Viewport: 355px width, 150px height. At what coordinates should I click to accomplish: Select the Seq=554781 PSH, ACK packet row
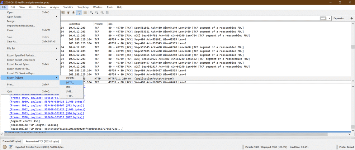coord(206,36)
